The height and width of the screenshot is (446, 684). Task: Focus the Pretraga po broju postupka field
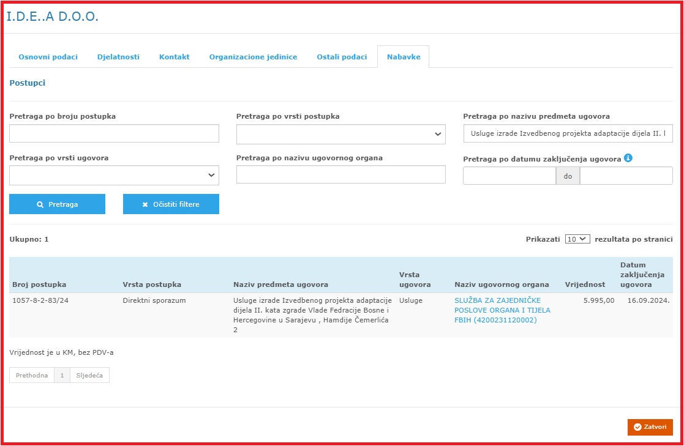(114, 133)
